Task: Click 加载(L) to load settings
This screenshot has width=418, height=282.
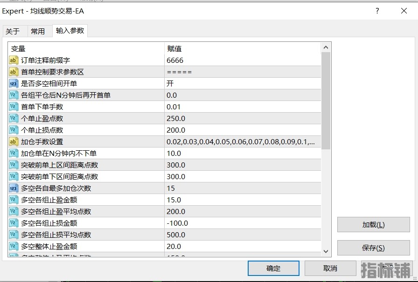Action: [x=374, y=225]
